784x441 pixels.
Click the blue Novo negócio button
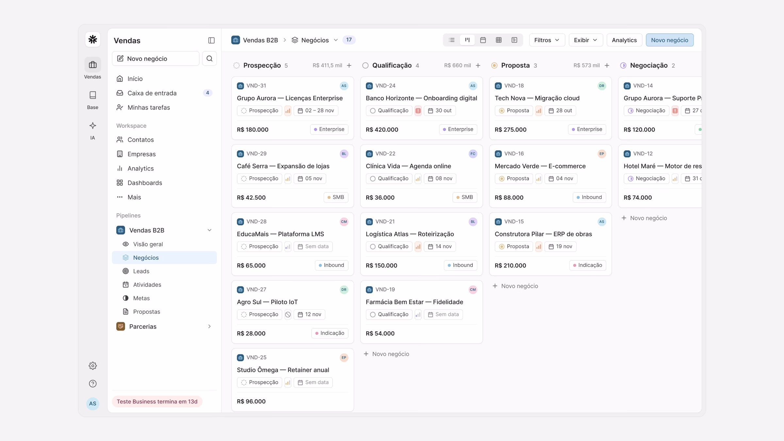click(x=670, y=40)
